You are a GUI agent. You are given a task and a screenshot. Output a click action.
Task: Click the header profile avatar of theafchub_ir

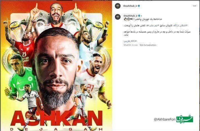coord(117,6)
